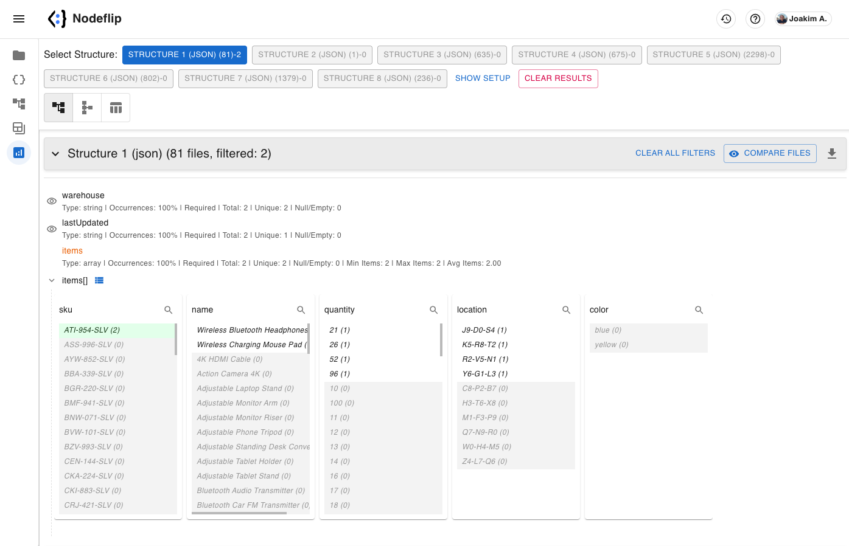Image resolution: width=849 pixels, height=546 pixels.
Task: Open the files folder panel in sidebar
Action: (19, 55)
